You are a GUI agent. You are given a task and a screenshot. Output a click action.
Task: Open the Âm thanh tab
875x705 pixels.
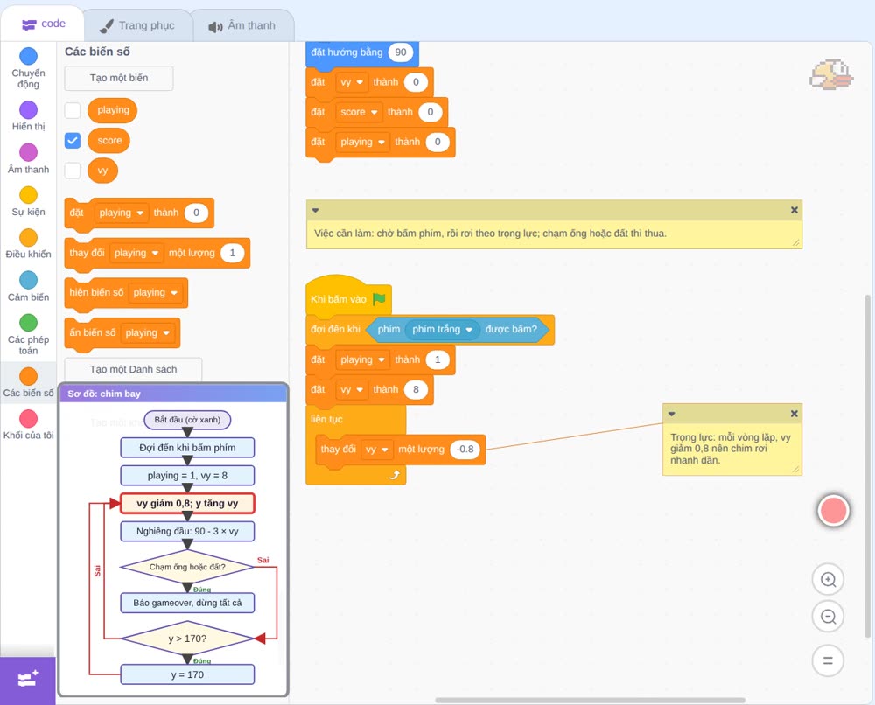click(x=242, y=25)
